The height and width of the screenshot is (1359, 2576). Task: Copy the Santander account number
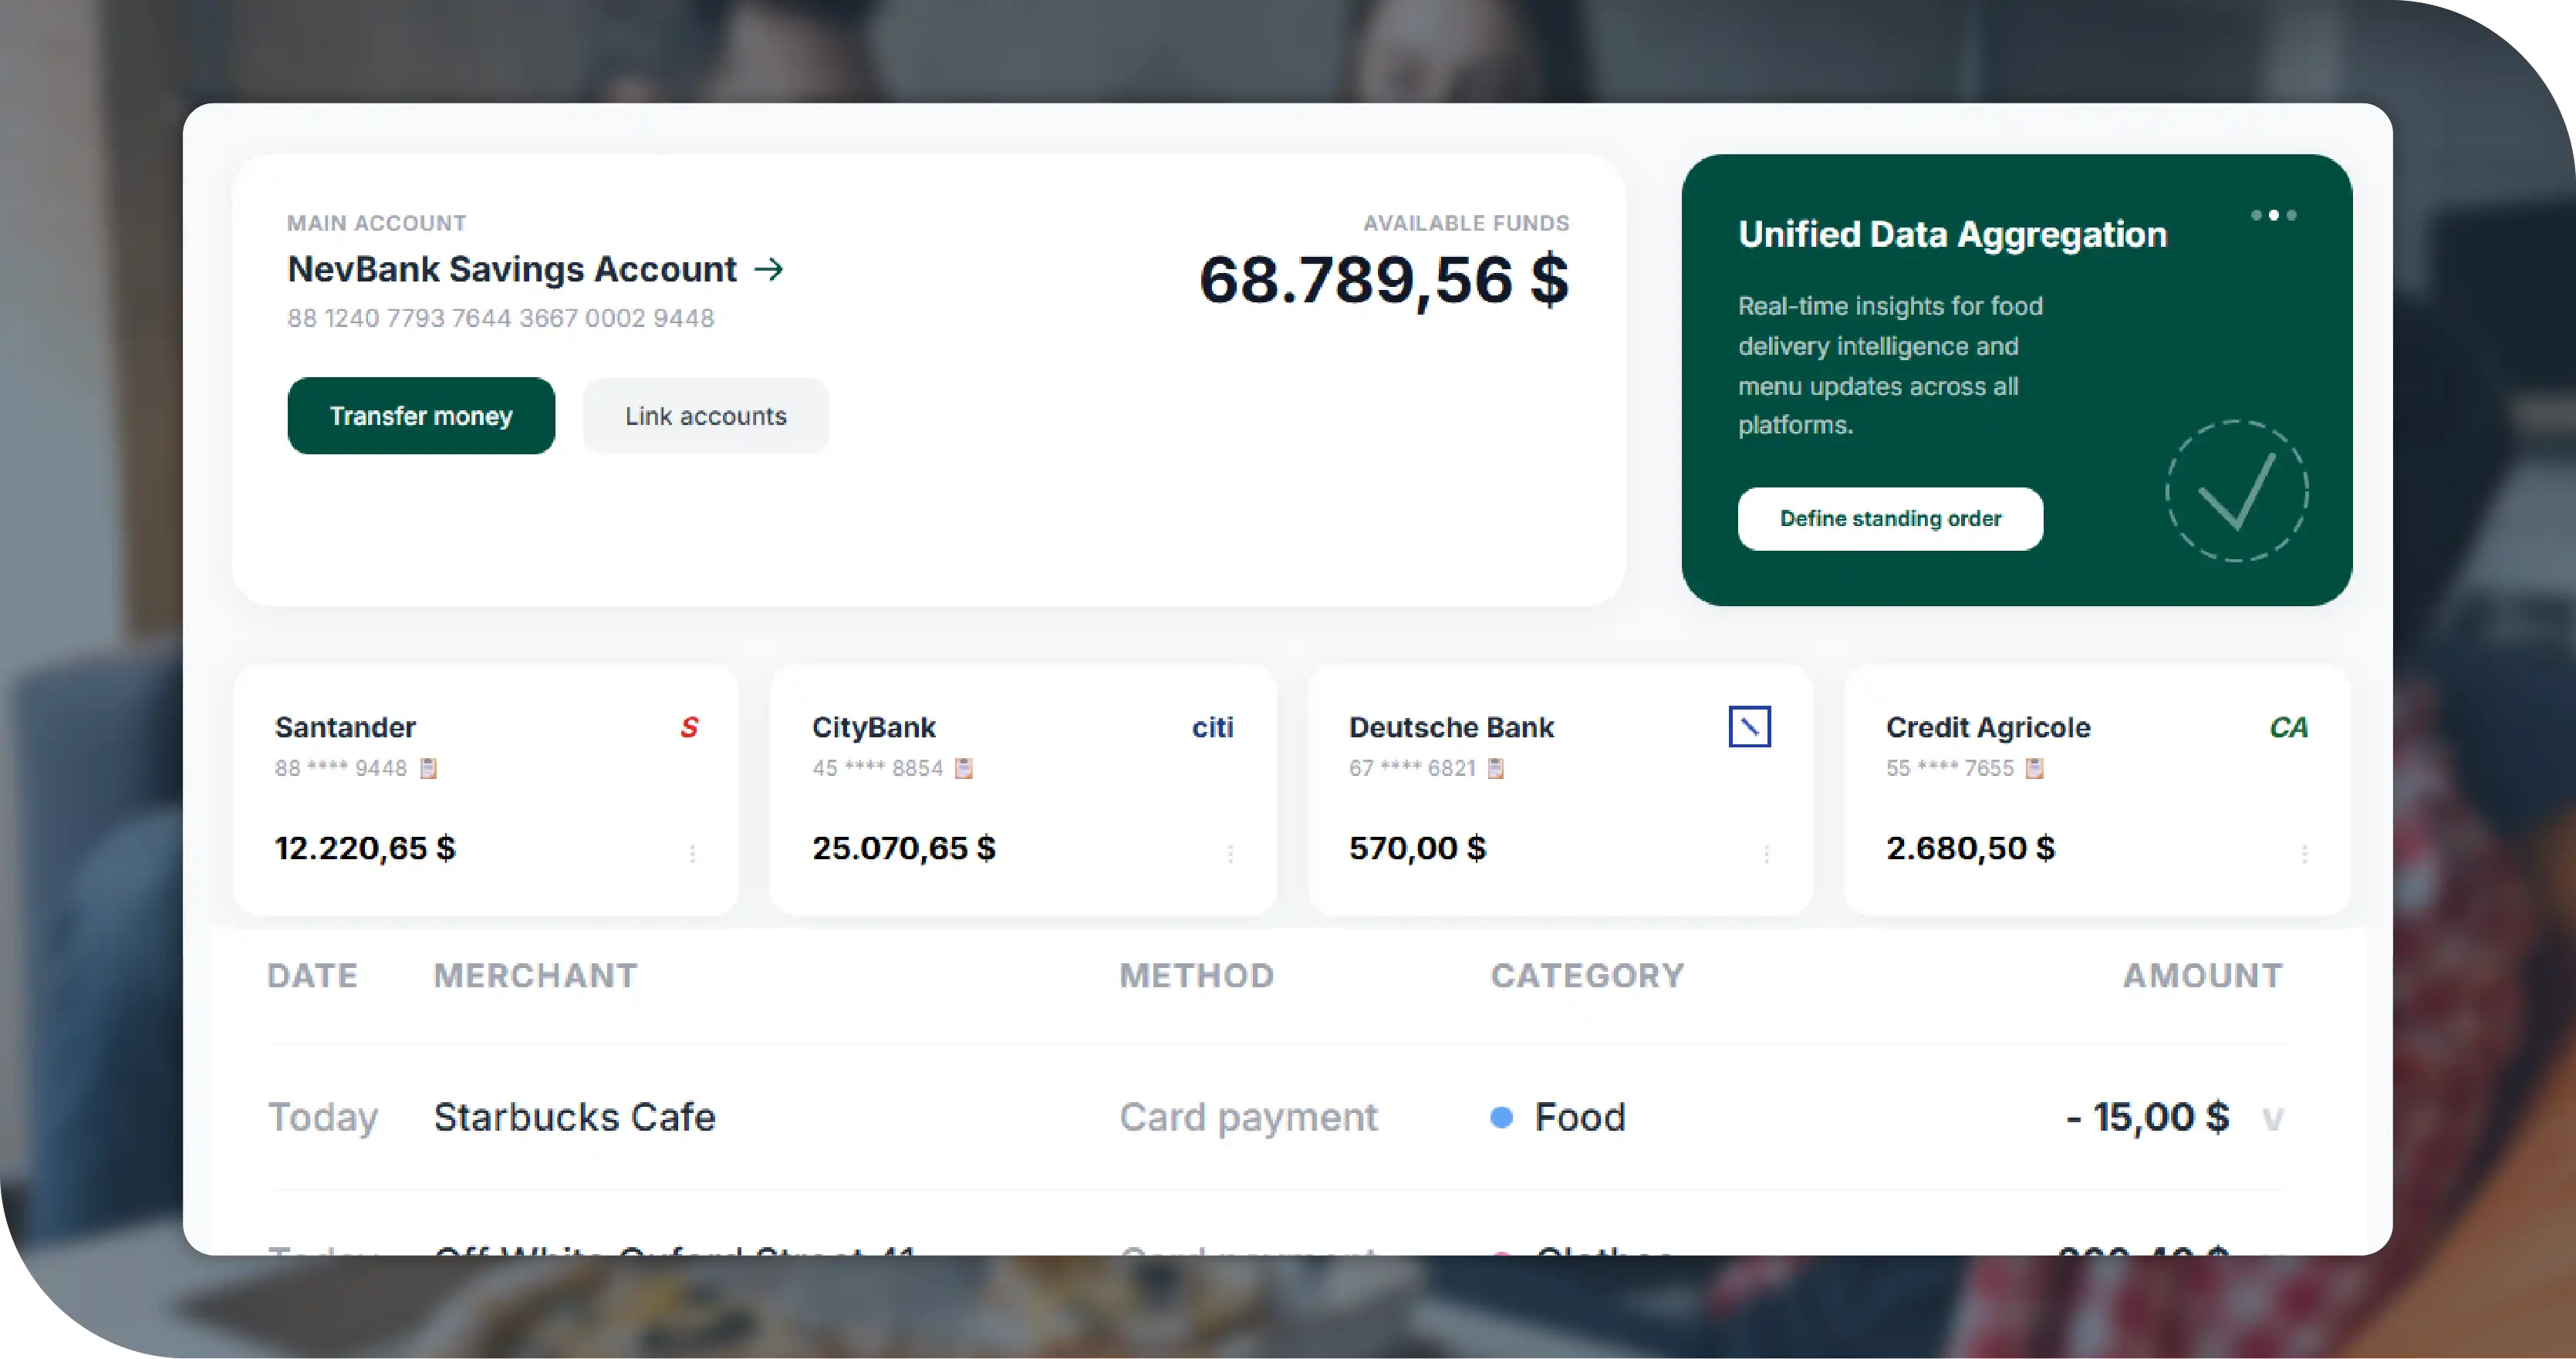(x=428, y=768)
